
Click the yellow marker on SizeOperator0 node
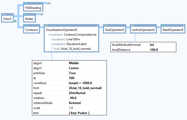[x=106, y=25]
